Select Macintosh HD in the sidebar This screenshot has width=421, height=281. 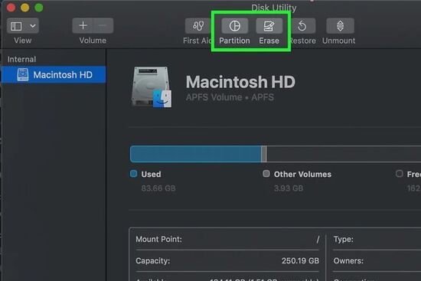(x=54, y=74)
